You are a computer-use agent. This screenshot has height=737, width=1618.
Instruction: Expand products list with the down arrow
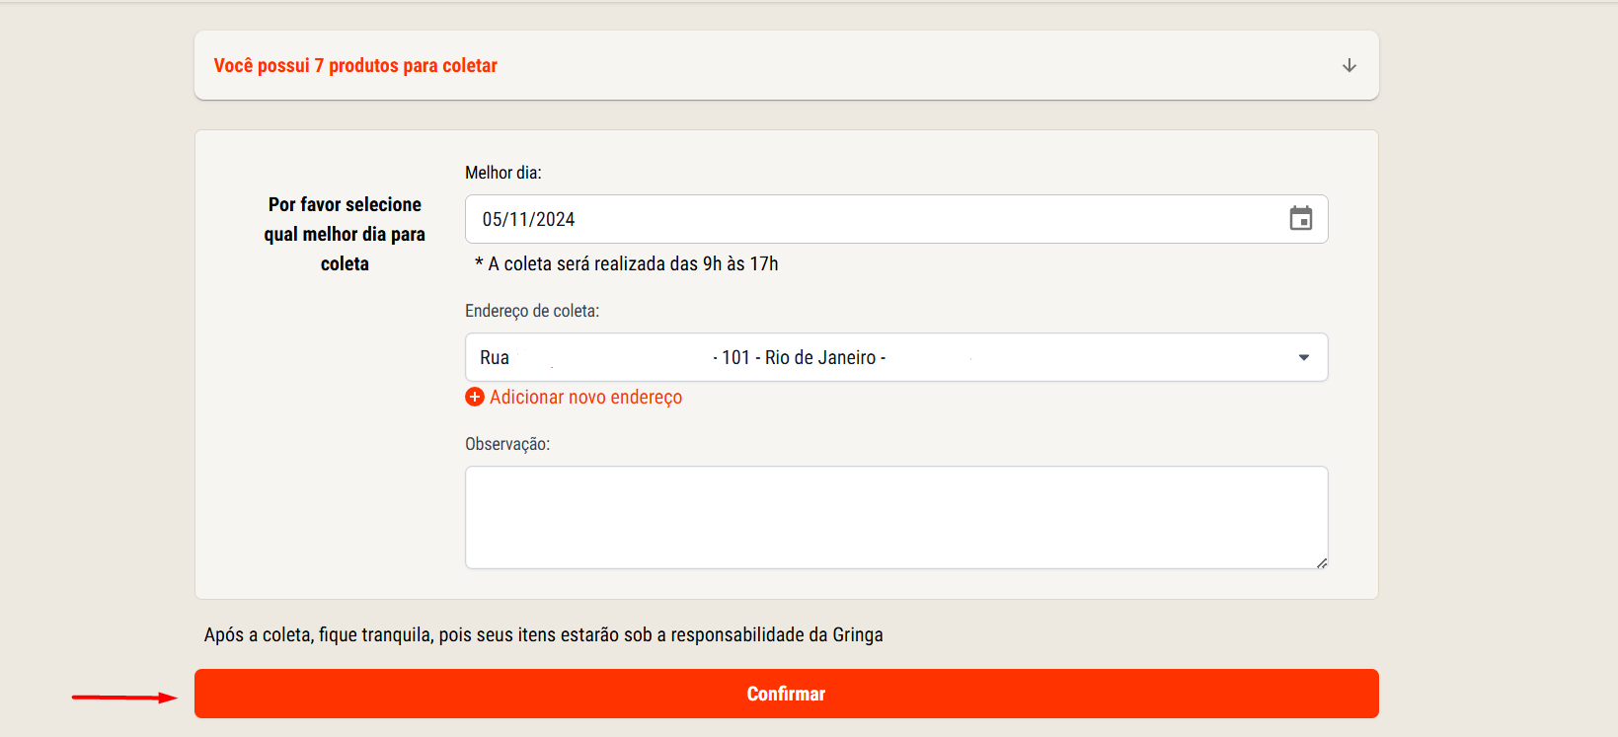pyautogui.click(x=1348, y=65)
